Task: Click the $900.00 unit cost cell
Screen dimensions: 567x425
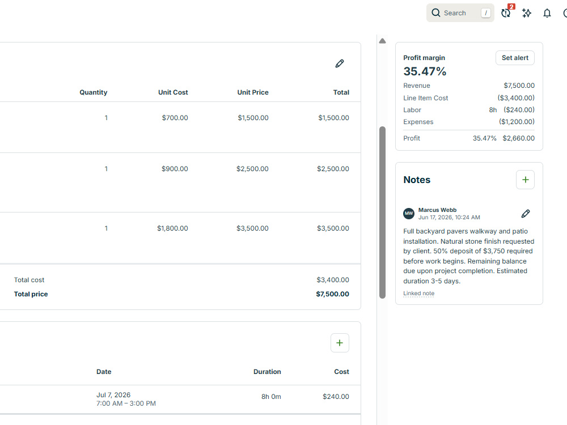Action: coord(175,169)
